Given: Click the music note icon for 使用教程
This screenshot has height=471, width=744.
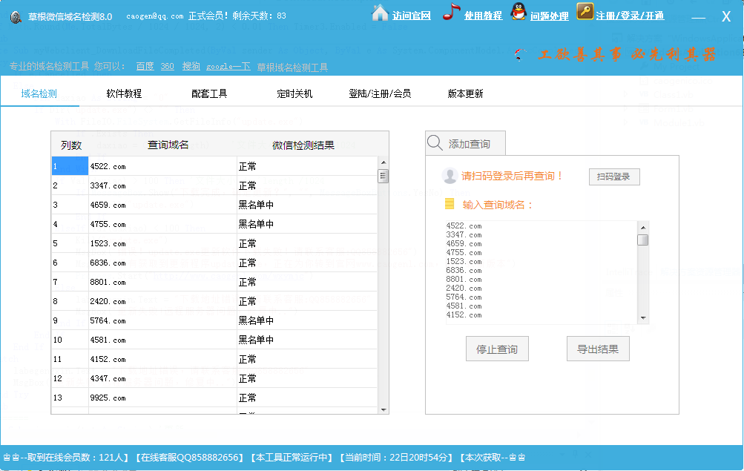Looking at the screenshot, I should point(450,13).
